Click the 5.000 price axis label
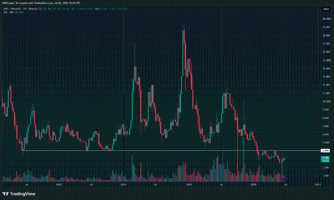The image size is (334, 200). tap(326, 143)
